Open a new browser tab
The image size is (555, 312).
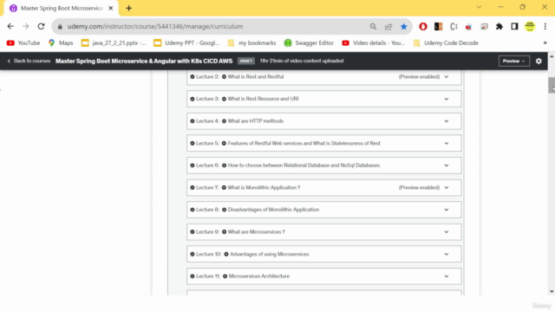tap(129, 8)
